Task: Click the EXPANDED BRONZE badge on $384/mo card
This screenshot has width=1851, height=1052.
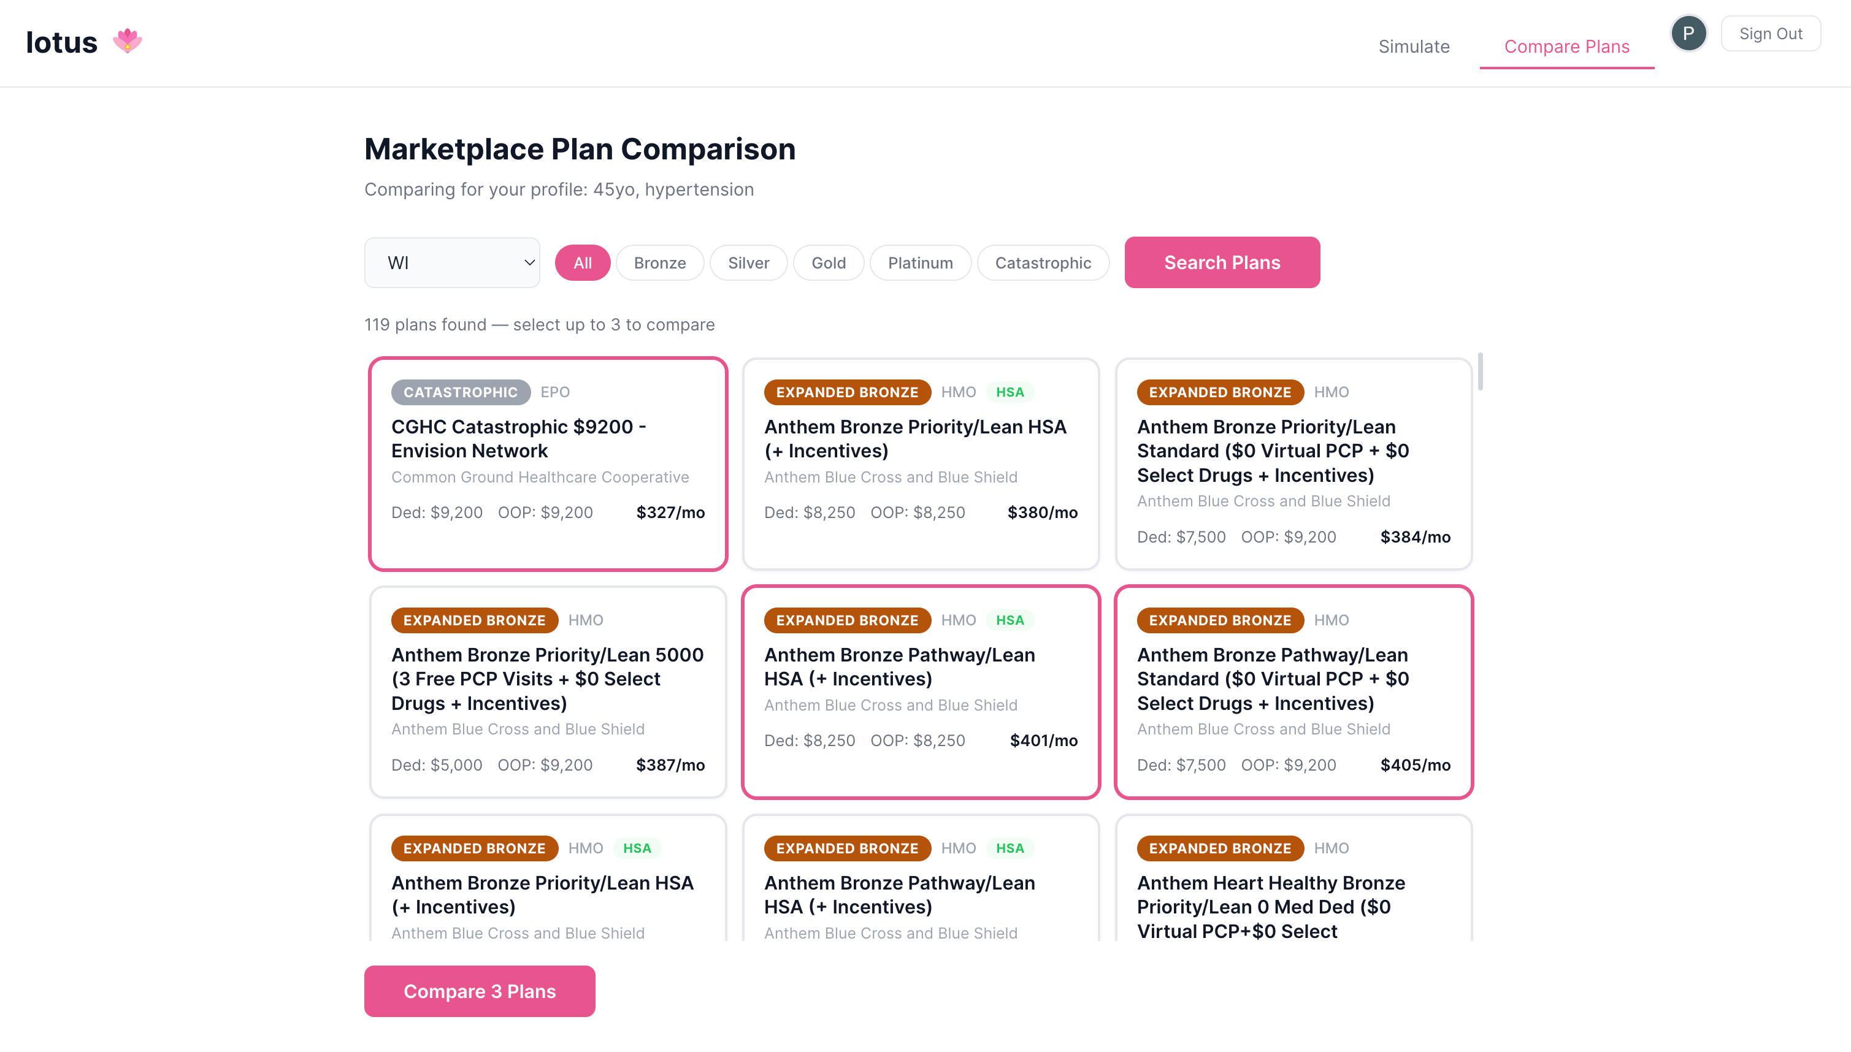Action: click(x=1220, y=392)
